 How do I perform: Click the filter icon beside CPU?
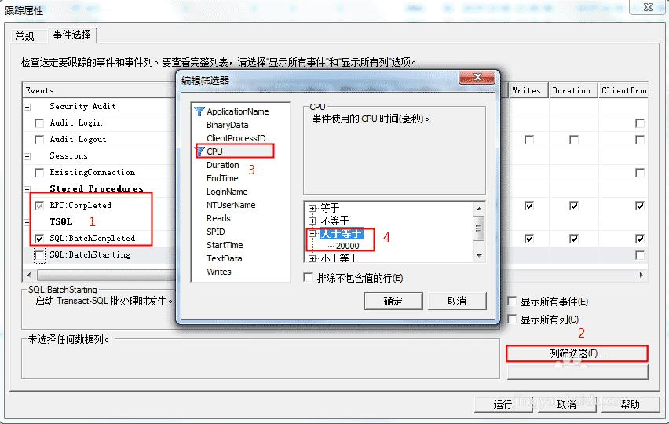199,152
